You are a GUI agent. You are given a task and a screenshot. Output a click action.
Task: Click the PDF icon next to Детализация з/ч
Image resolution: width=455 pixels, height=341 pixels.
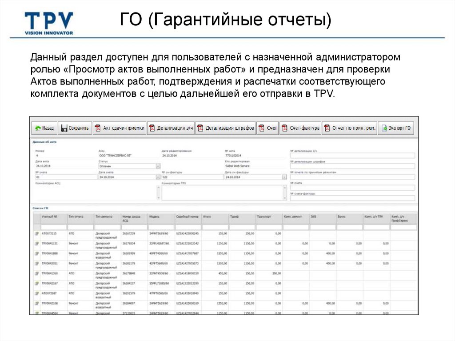click(153, 128)
